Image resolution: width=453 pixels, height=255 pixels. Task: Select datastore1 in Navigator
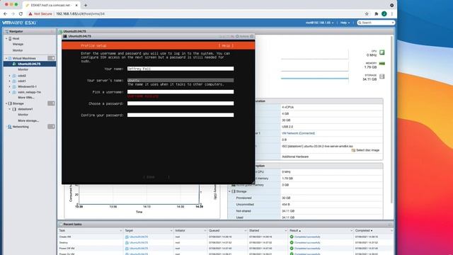pos(25,109)
